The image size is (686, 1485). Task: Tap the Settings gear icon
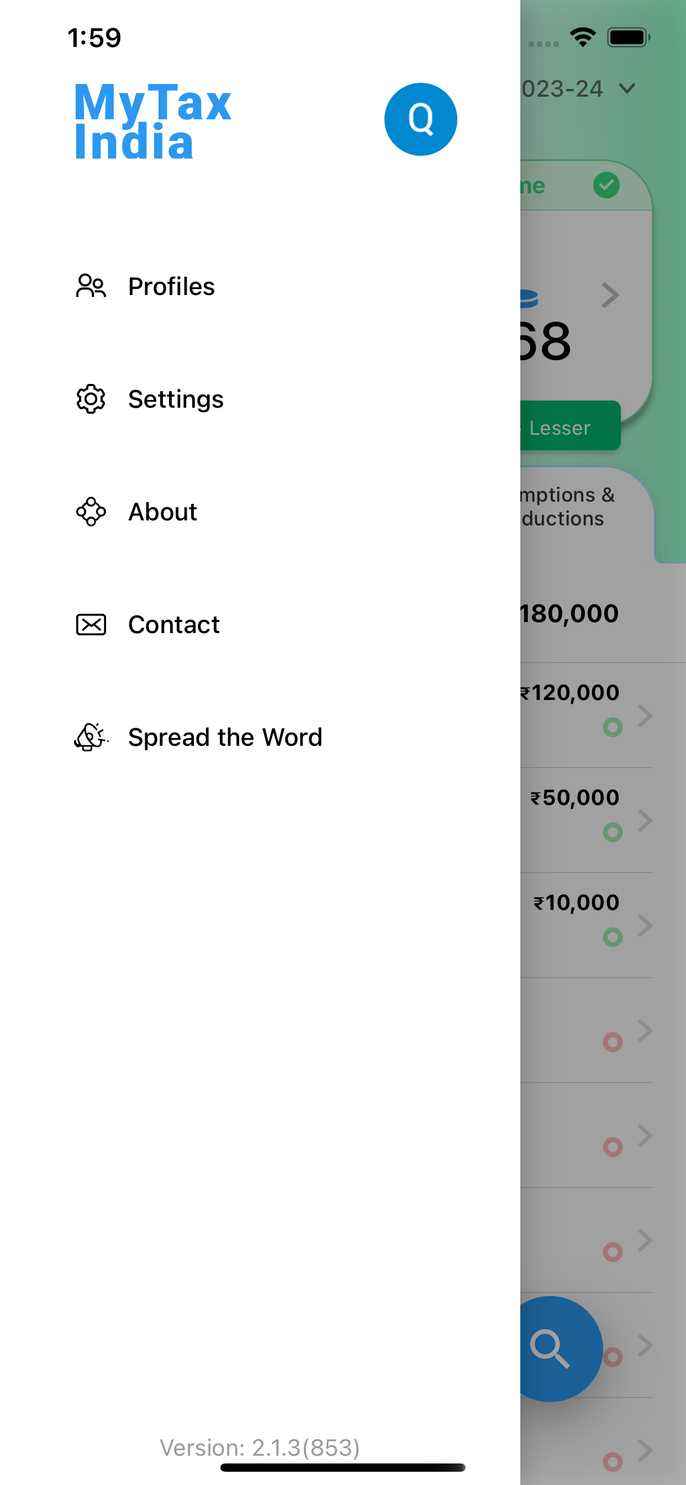[91, 399]
